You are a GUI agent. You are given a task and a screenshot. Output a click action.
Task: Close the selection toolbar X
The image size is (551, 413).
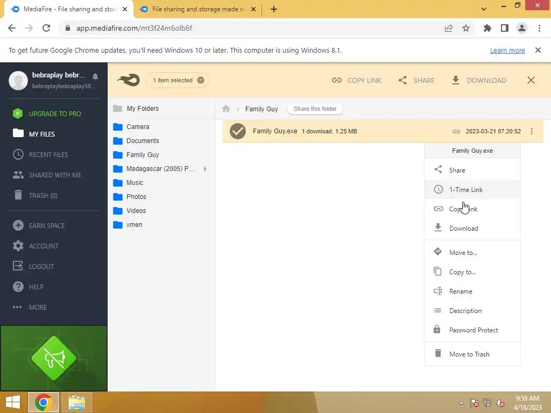(x=531, y=81)
